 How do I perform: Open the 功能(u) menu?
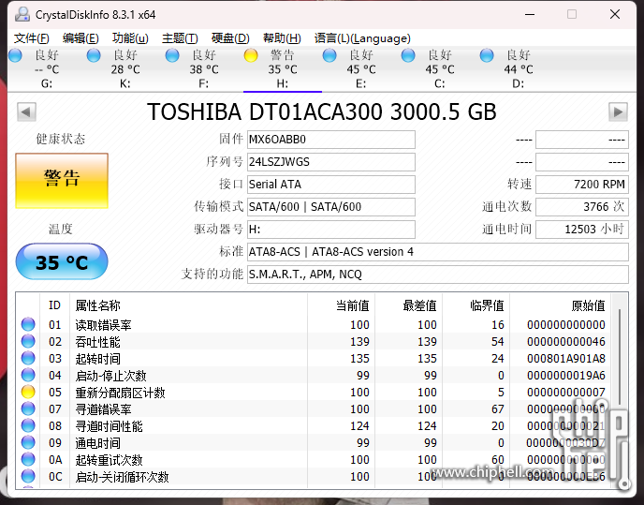pos(130,38)
